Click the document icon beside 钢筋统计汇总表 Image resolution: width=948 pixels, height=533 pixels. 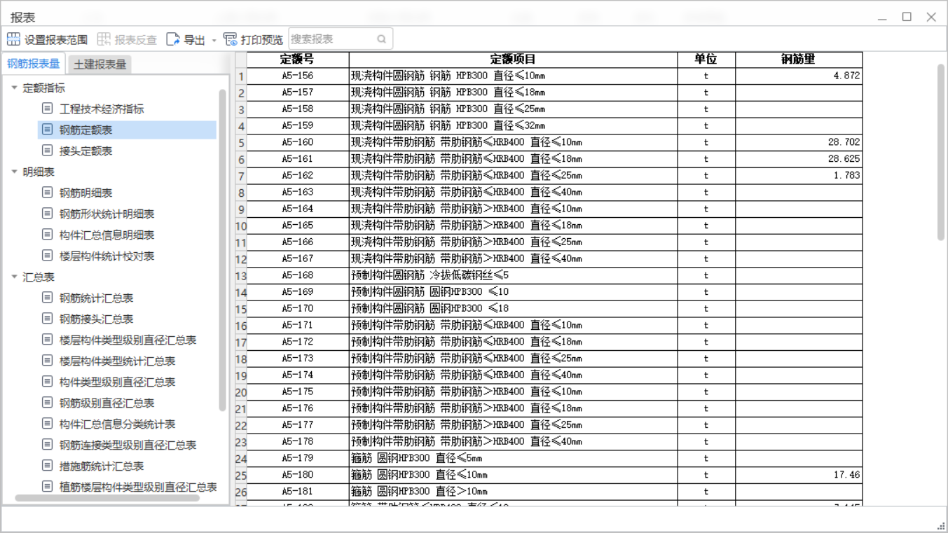tap(47, 298)
